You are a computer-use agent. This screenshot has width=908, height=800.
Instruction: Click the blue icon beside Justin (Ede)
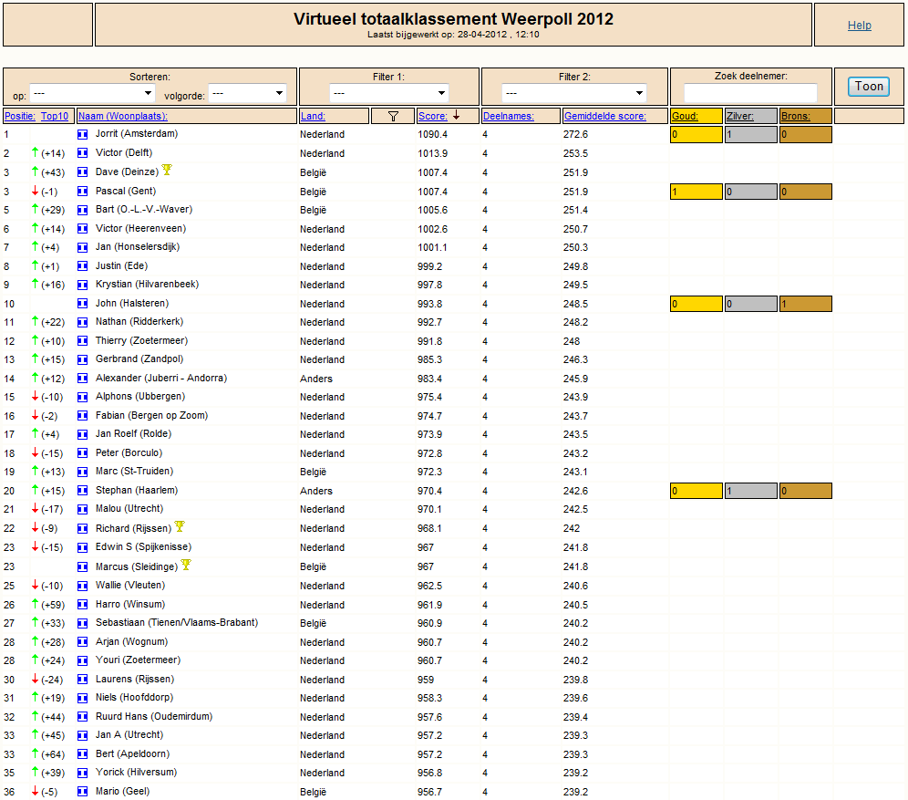click(83, 266)
